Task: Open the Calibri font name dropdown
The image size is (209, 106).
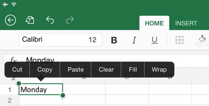Action: pos(51,40)
